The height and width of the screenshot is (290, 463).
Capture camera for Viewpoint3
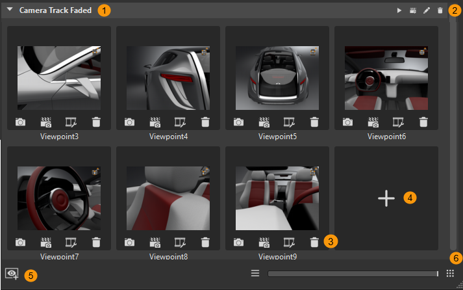pyautogui.click(x=20, y=122)
